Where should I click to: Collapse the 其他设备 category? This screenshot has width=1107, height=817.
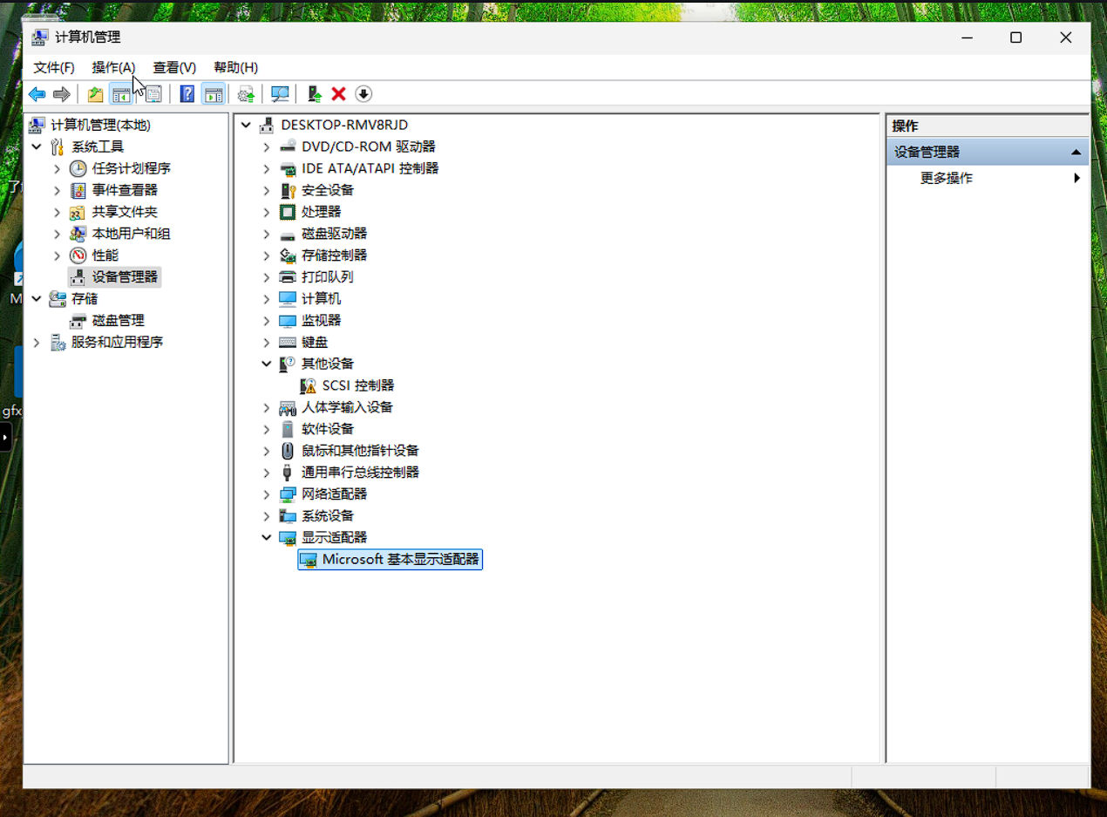(267, 364)
